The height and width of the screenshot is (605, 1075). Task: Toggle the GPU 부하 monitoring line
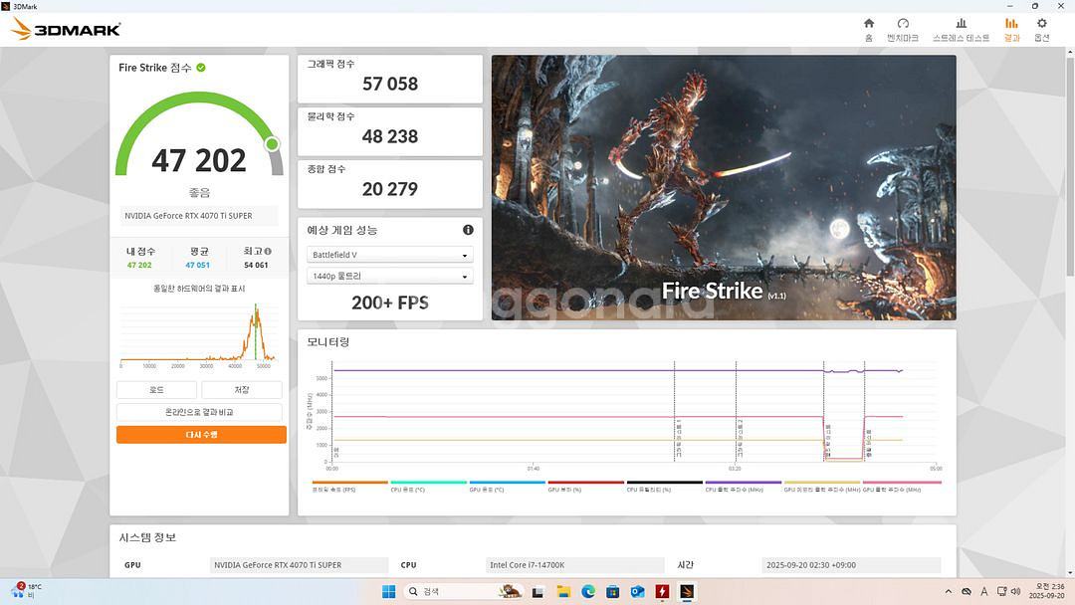[x=572, y=485]
